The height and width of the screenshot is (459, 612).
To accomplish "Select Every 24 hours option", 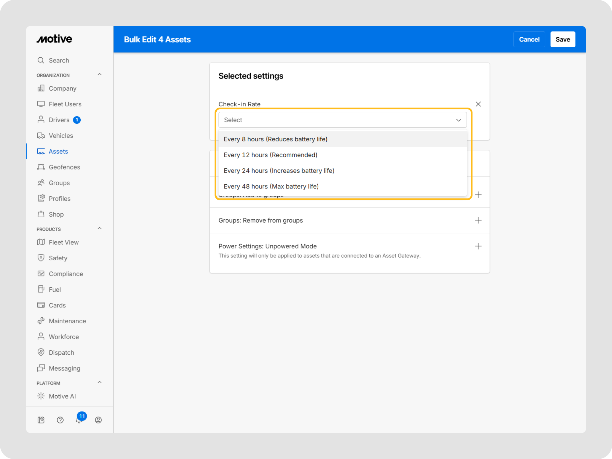I will click(x=342, y=171).
